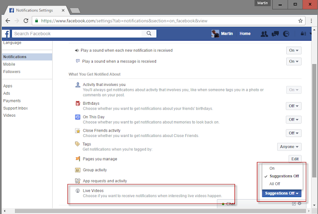Click the secure padlock icon in address bar
The width and height of the screenshot is (318, 214).
36,21
